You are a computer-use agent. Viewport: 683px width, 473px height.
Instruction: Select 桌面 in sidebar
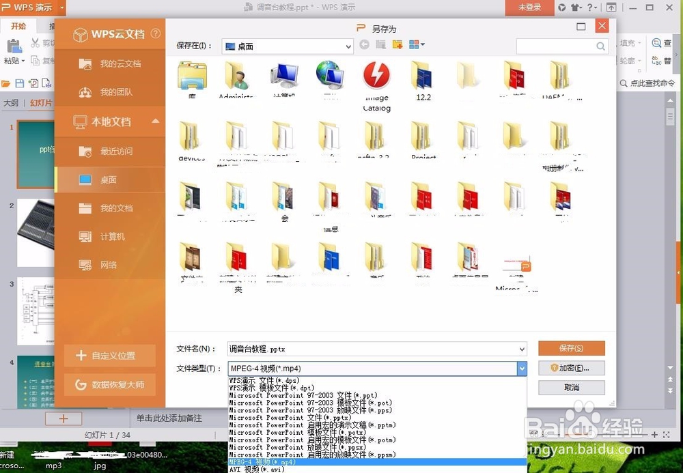coord(110,180)
